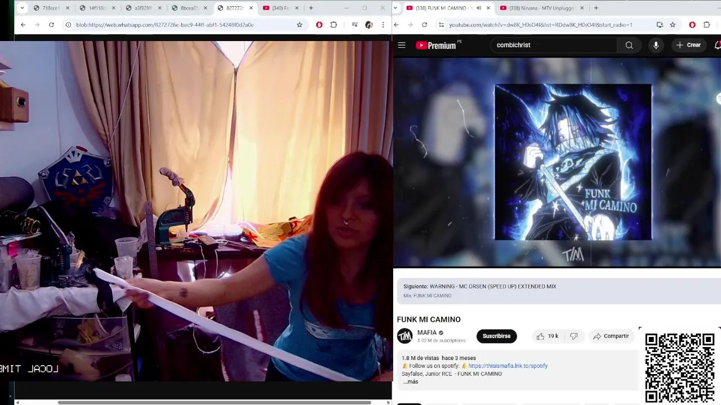Close the 14f110 tab
This screenshot has height=405, width=721.
tap(114, 8)
